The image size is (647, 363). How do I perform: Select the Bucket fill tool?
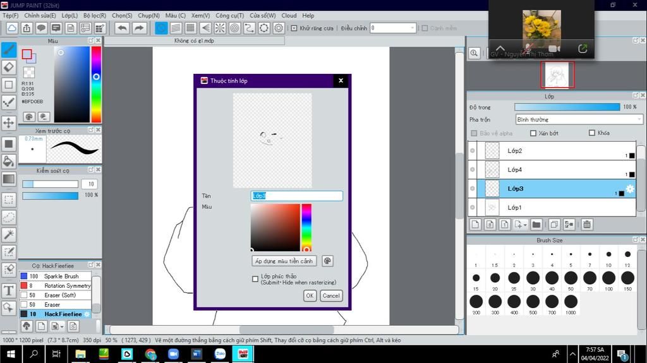(9, 162)
